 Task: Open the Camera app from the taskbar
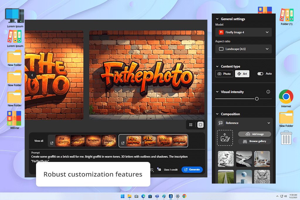click(x=137, y=196)
